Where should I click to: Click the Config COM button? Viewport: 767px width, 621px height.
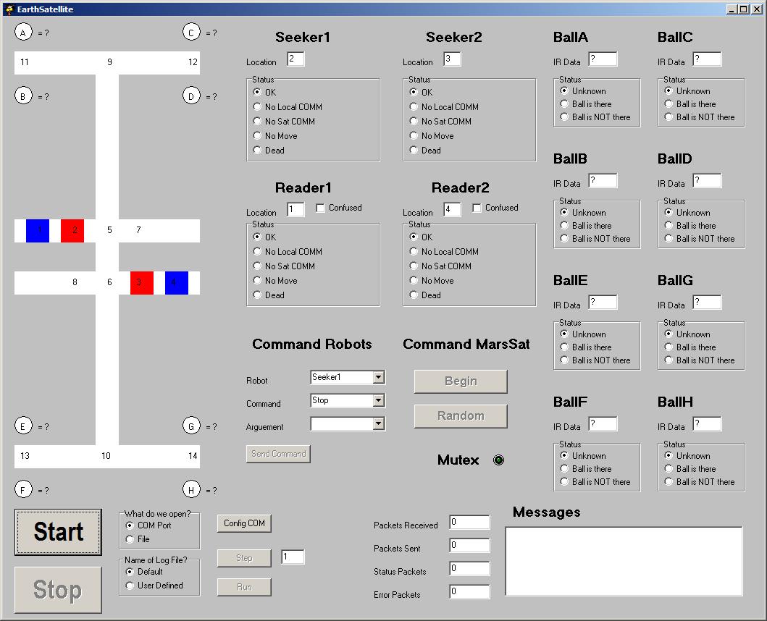point(244,523)
